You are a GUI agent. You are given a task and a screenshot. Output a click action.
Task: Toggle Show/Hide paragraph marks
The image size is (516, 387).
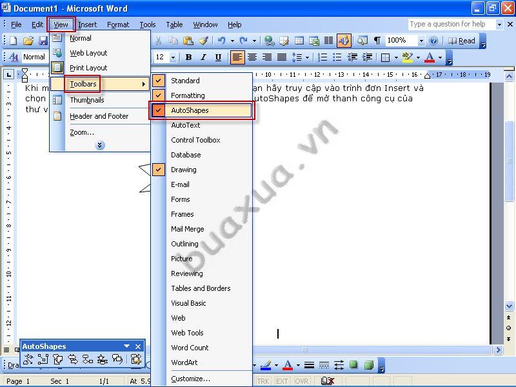tap(377, 41)
